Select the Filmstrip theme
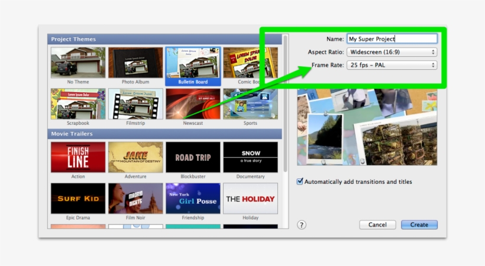This screenshot has height=266, width=485. coord(135,104)
